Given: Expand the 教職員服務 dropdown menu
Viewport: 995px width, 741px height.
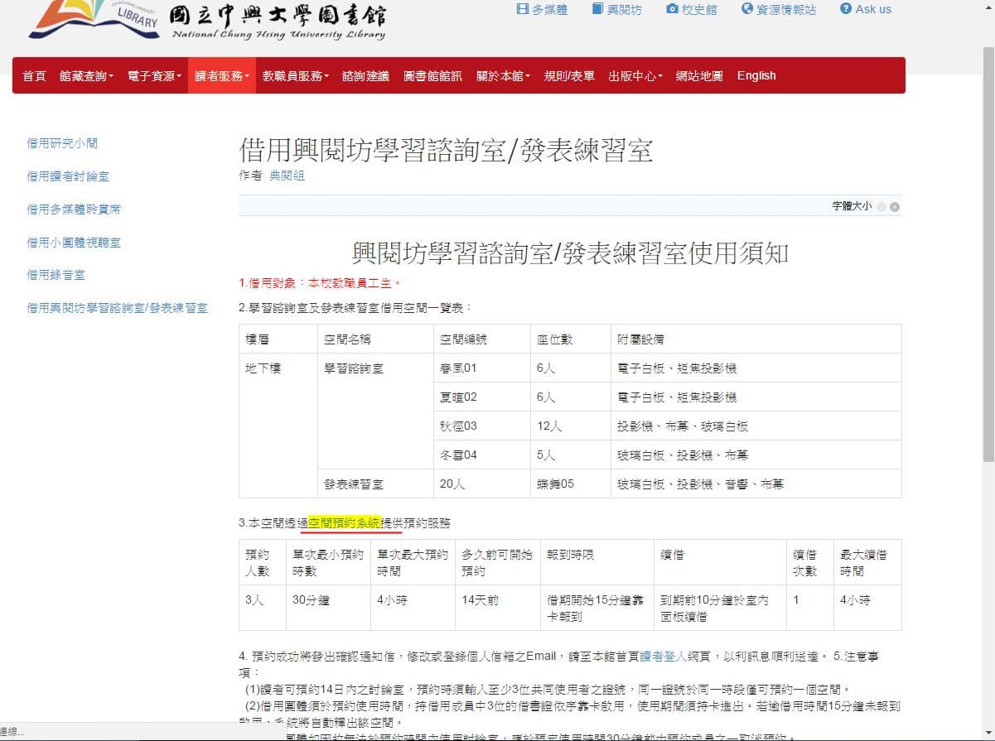Looking at the screenshot, I should pos(296,75).
